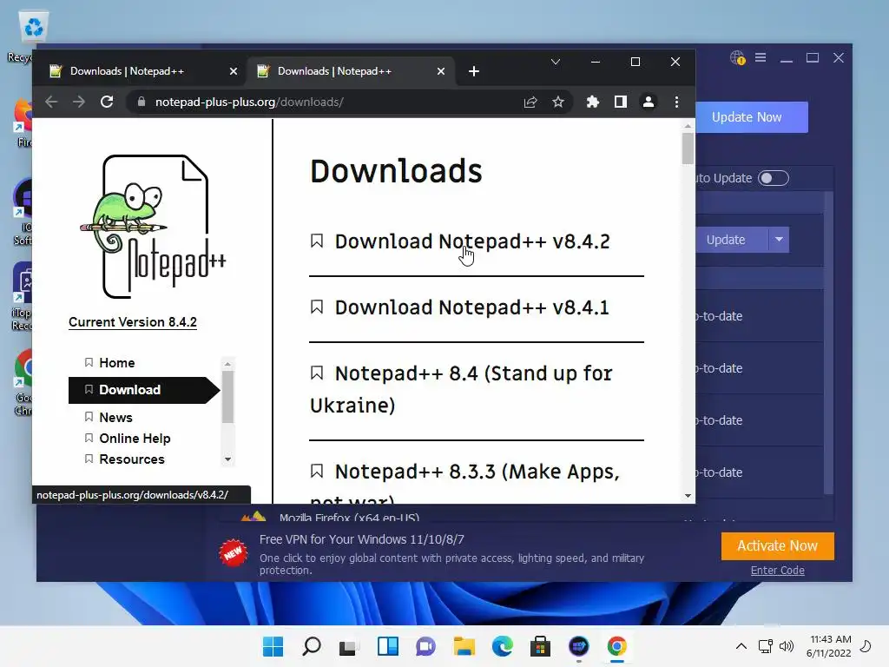The width and height of the screenshot is (889, 667).
Task: Reload the Notepad++ downloads page
Action: tap(107, 102)
